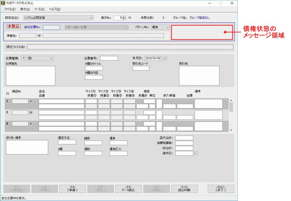Open the disabled スポーツ統一伝票 dropdown
The height and width of the screenshot is (201, 291).
(96, 27)
